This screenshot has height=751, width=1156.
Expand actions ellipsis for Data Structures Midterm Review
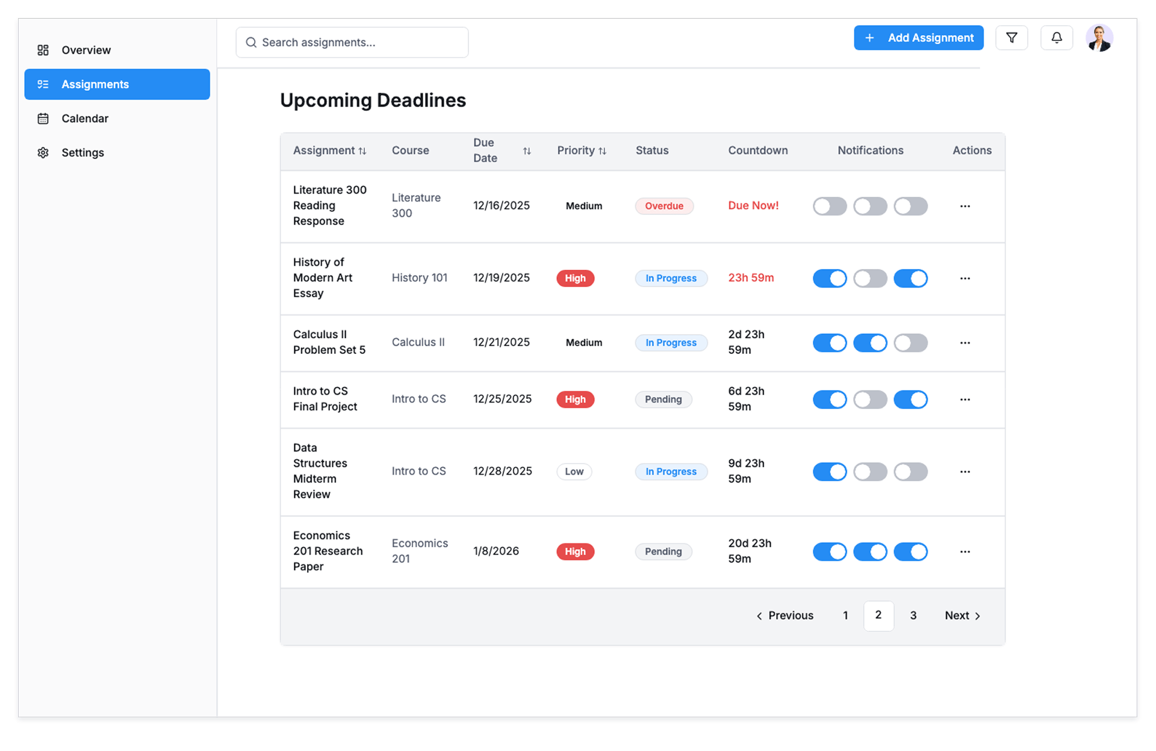[x=965, y=472]
